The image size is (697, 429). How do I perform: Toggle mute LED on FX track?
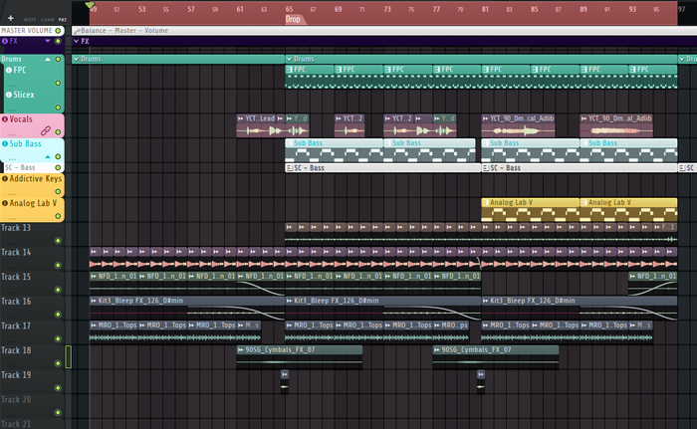(x=58, y=41)
